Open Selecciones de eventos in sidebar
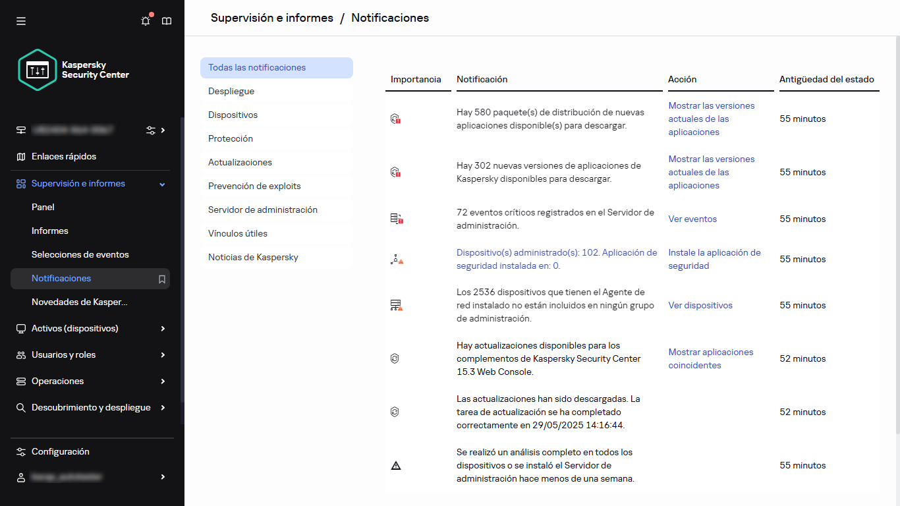900x506 pixels. (x=80, y=255)
